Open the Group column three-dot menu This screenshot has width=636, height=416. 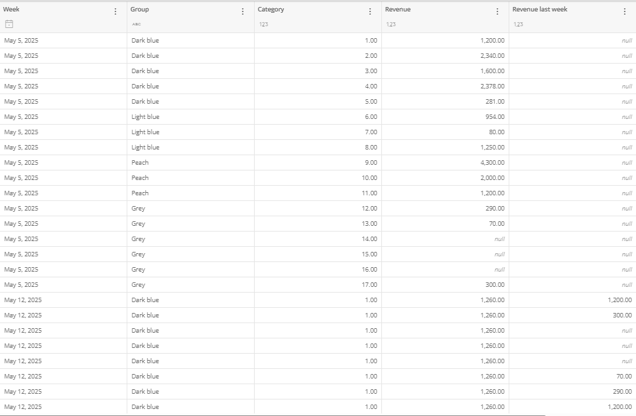[x=243, y=11]
